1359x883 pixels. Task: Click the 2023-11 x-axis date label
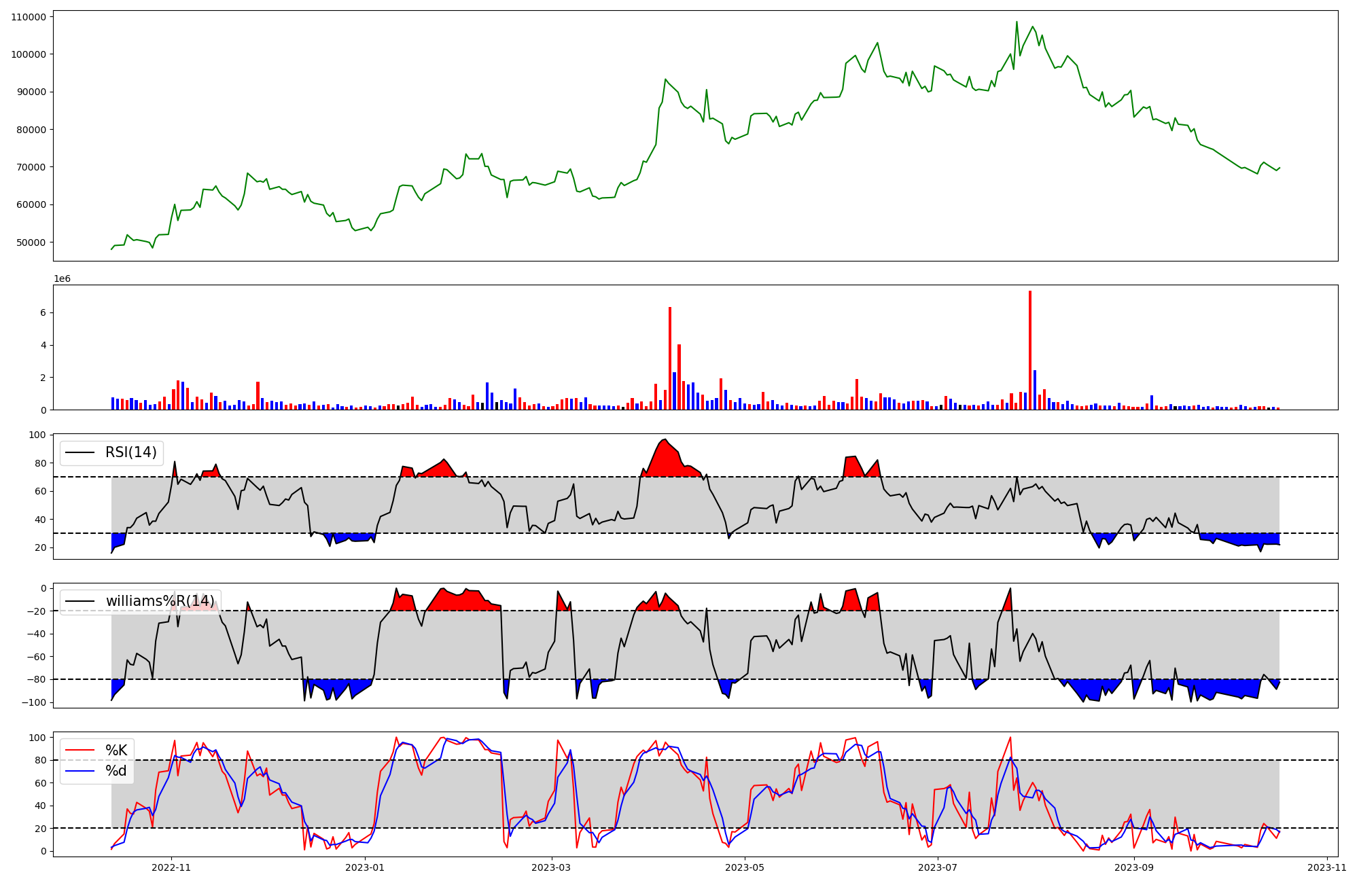[x=1326, y=867]
